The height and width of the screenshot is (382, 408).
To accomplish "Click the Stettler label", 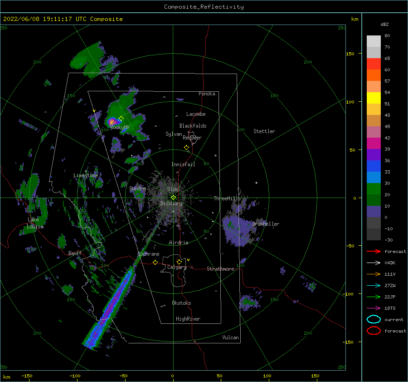I will (x=264, y=131).
